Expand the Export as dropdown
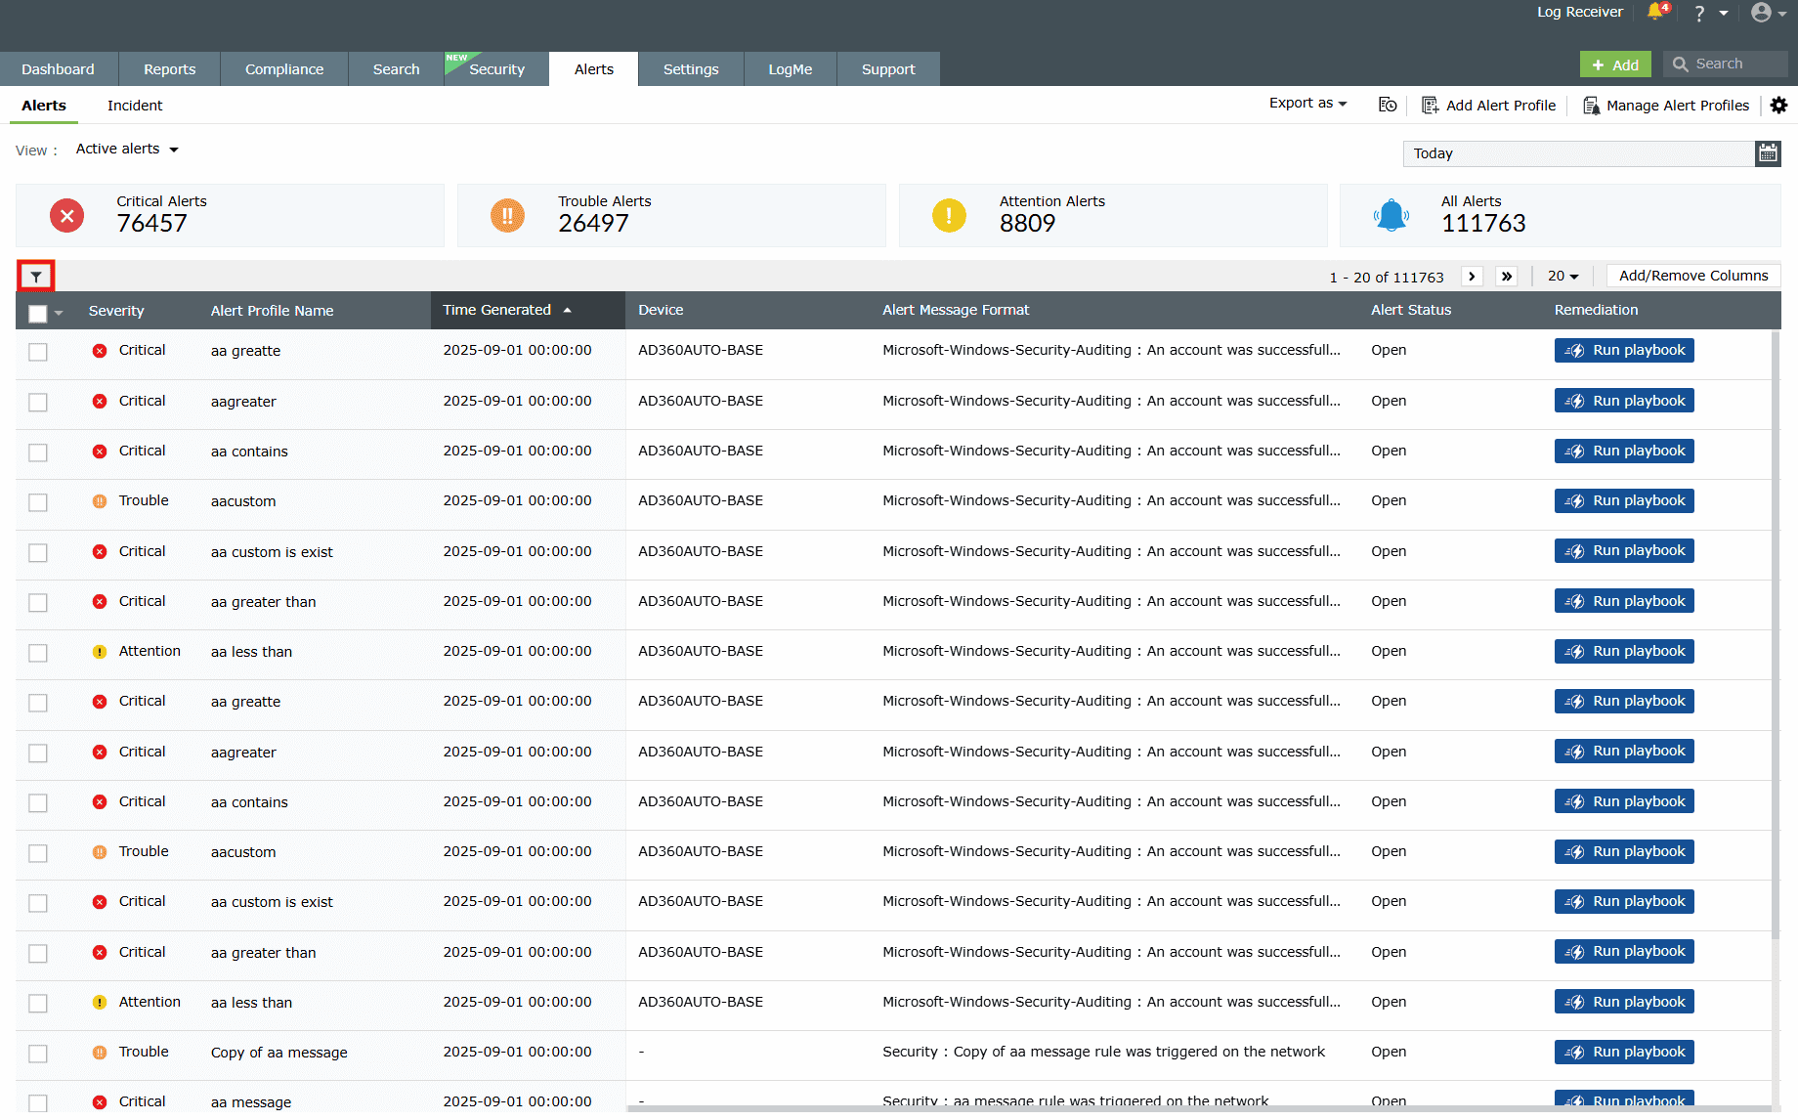 click(x=1306, y=103)
